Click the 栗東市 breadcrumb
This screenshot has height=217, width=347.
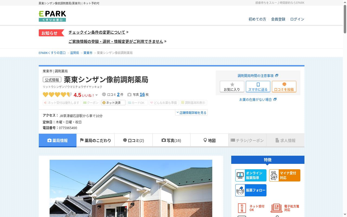(88, 53)
